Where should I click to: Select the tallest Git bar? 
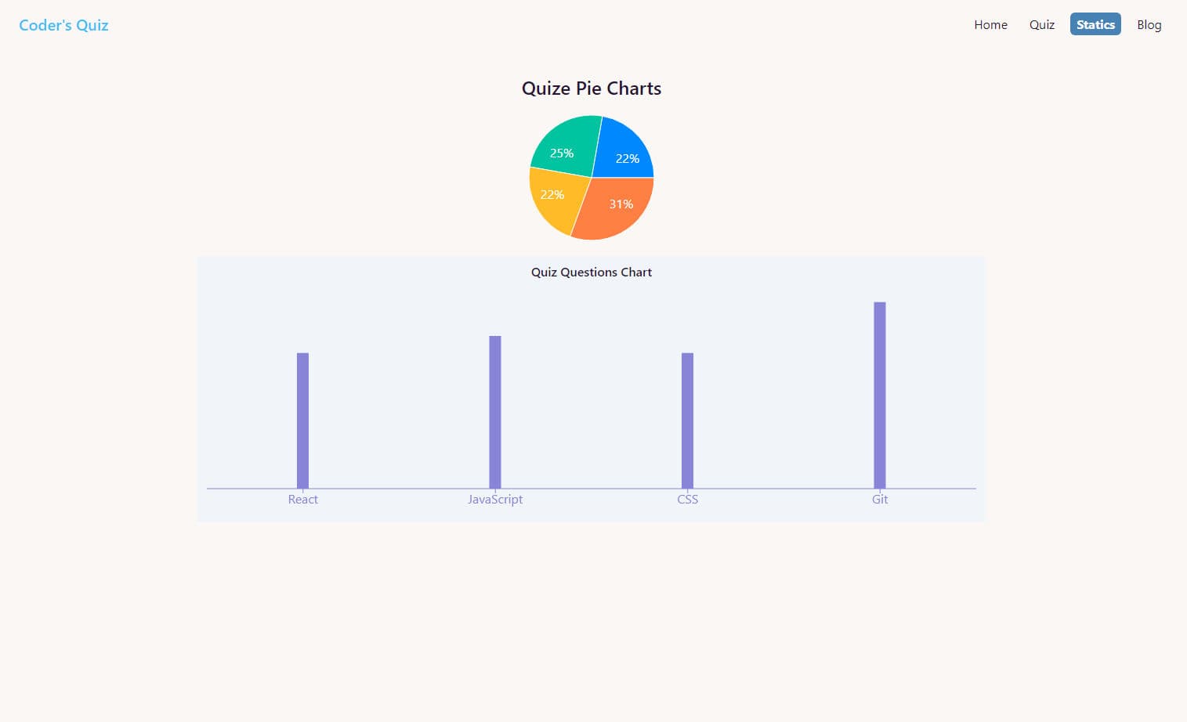point(879,395)
